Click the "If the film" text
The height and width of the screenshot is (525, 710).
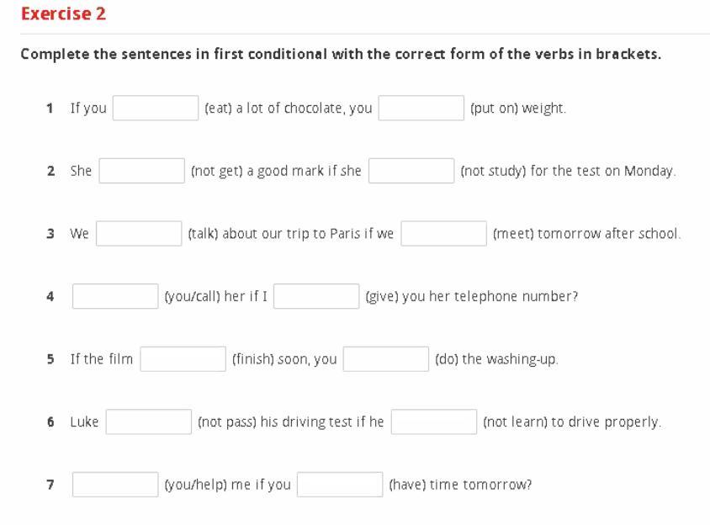pos(101,360)
